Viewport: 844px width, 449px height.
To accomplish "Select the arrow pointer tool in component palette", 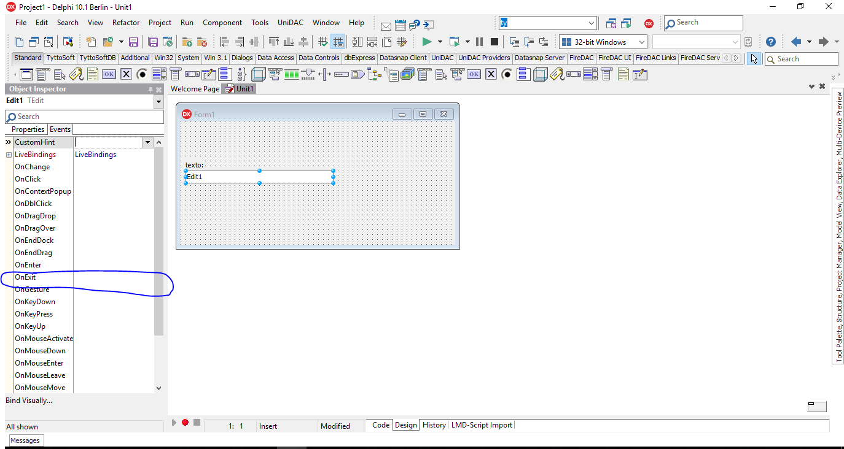I will point(754,58).
